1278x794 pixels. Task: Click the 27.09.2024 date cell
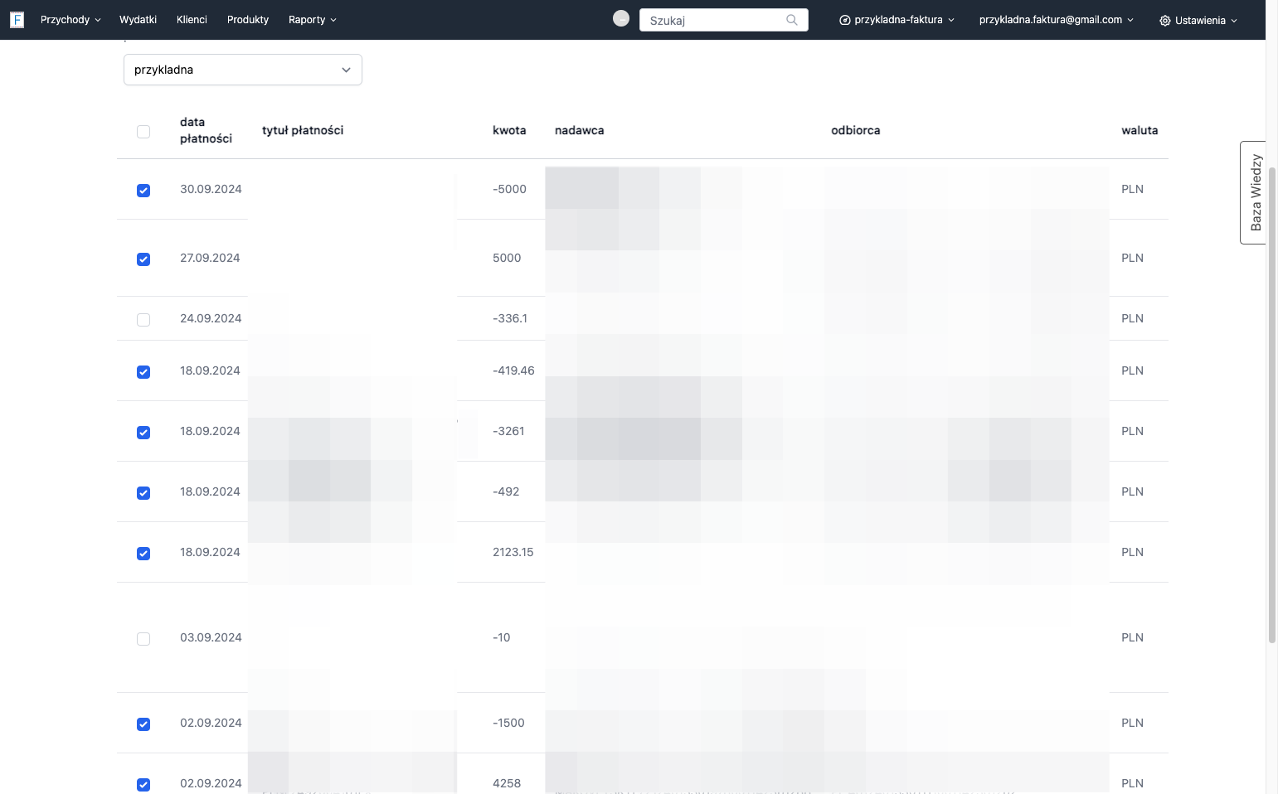pos(210,258)
